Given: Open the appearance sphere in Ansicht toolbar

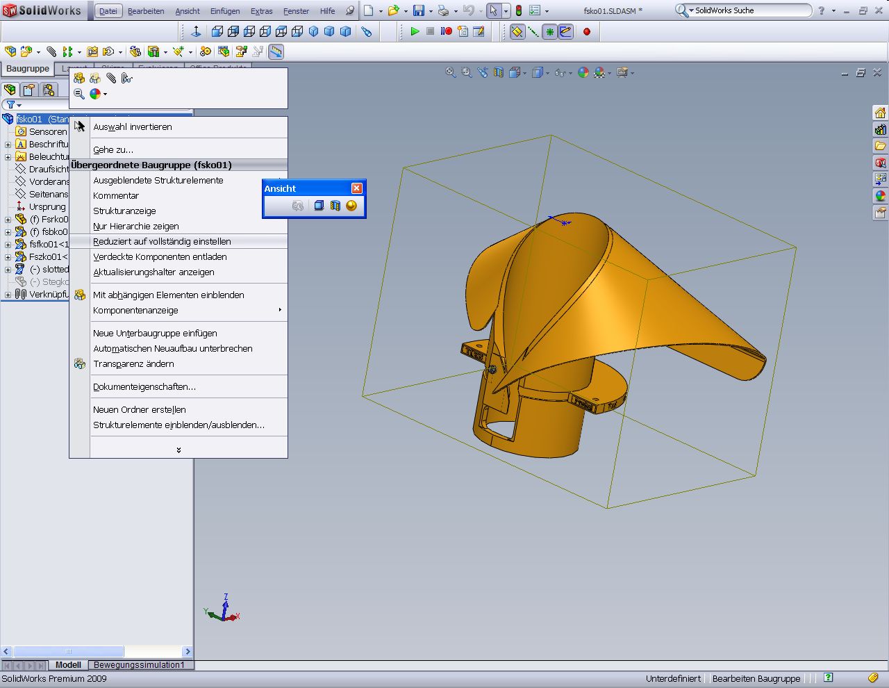Looking at the screenshot, I should pyautogui.click(x=351, y=206).
